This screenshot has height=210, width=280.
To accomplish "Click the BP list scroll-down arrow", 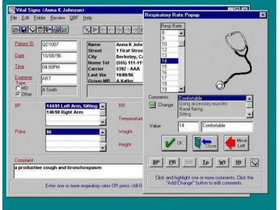I will [103, 122].
